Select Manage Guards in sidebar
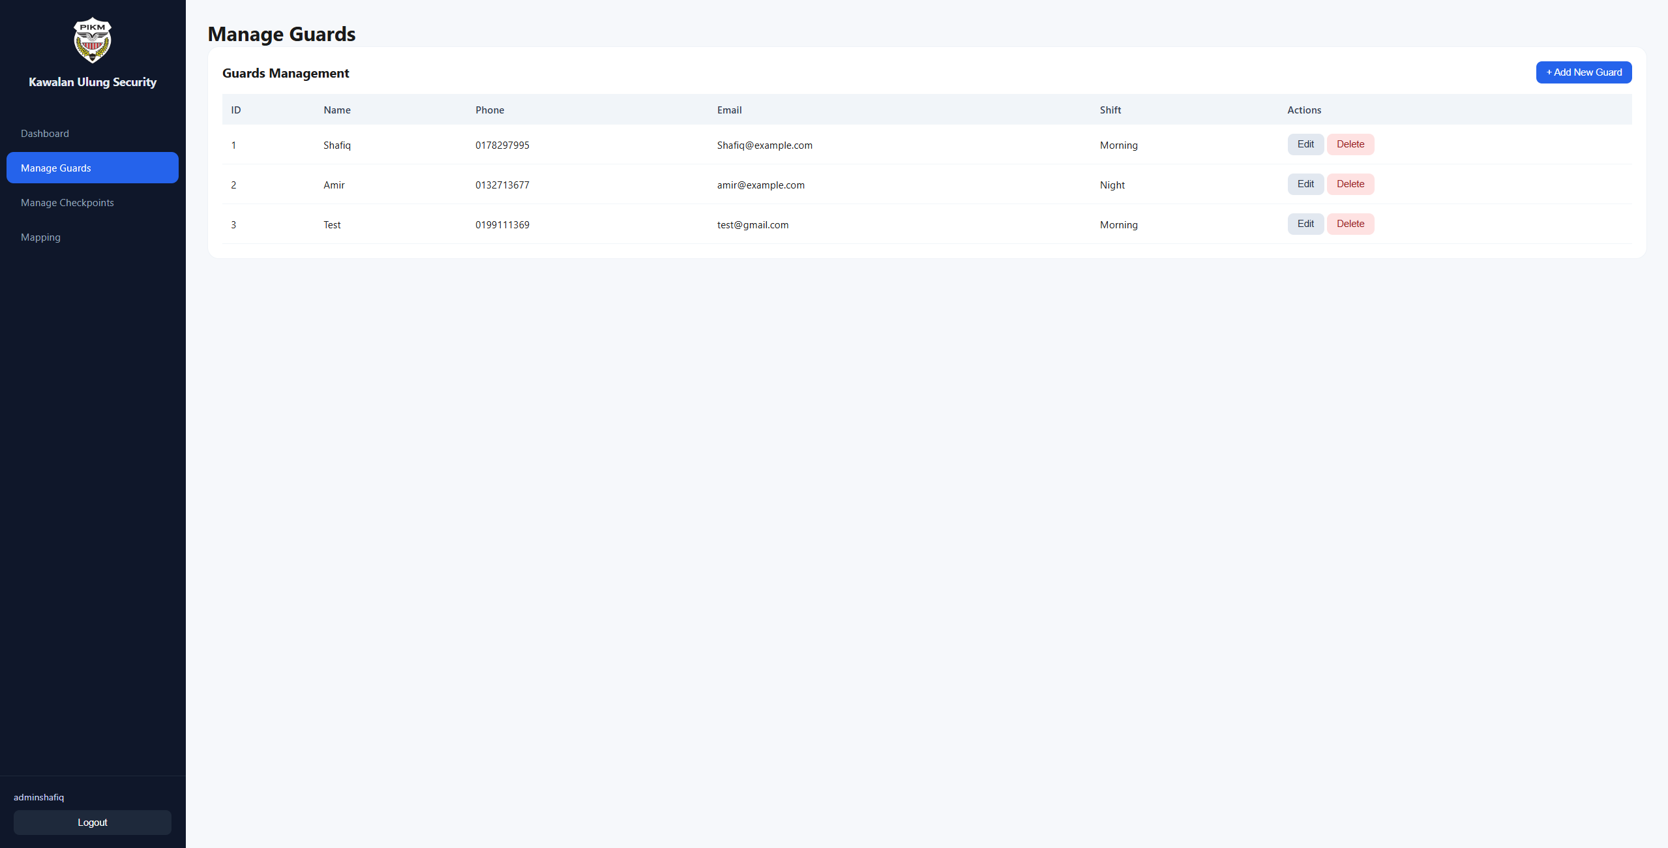 (92, 168)
